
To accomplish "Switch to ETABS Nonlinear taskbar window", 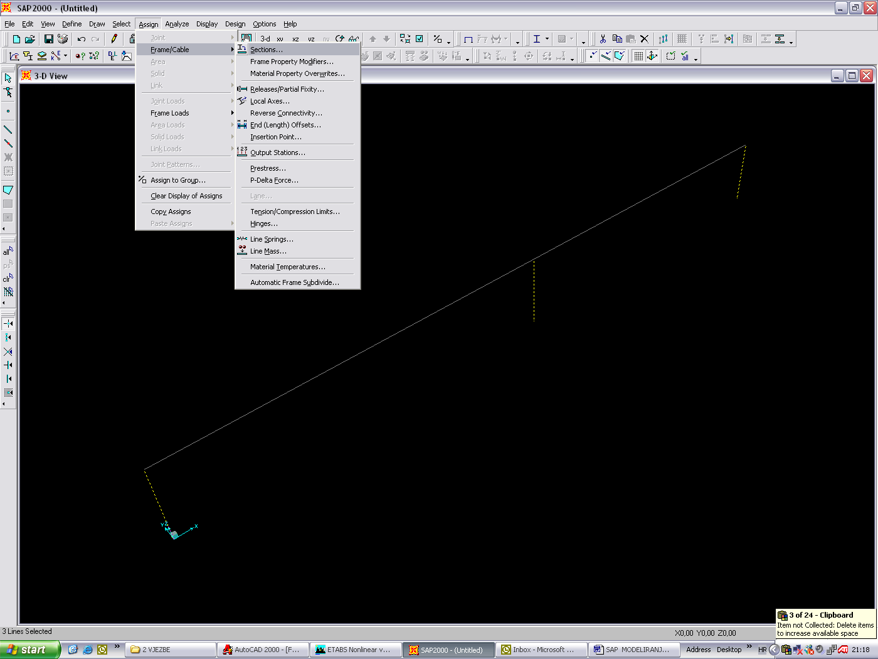I will [x=356, y=650].
